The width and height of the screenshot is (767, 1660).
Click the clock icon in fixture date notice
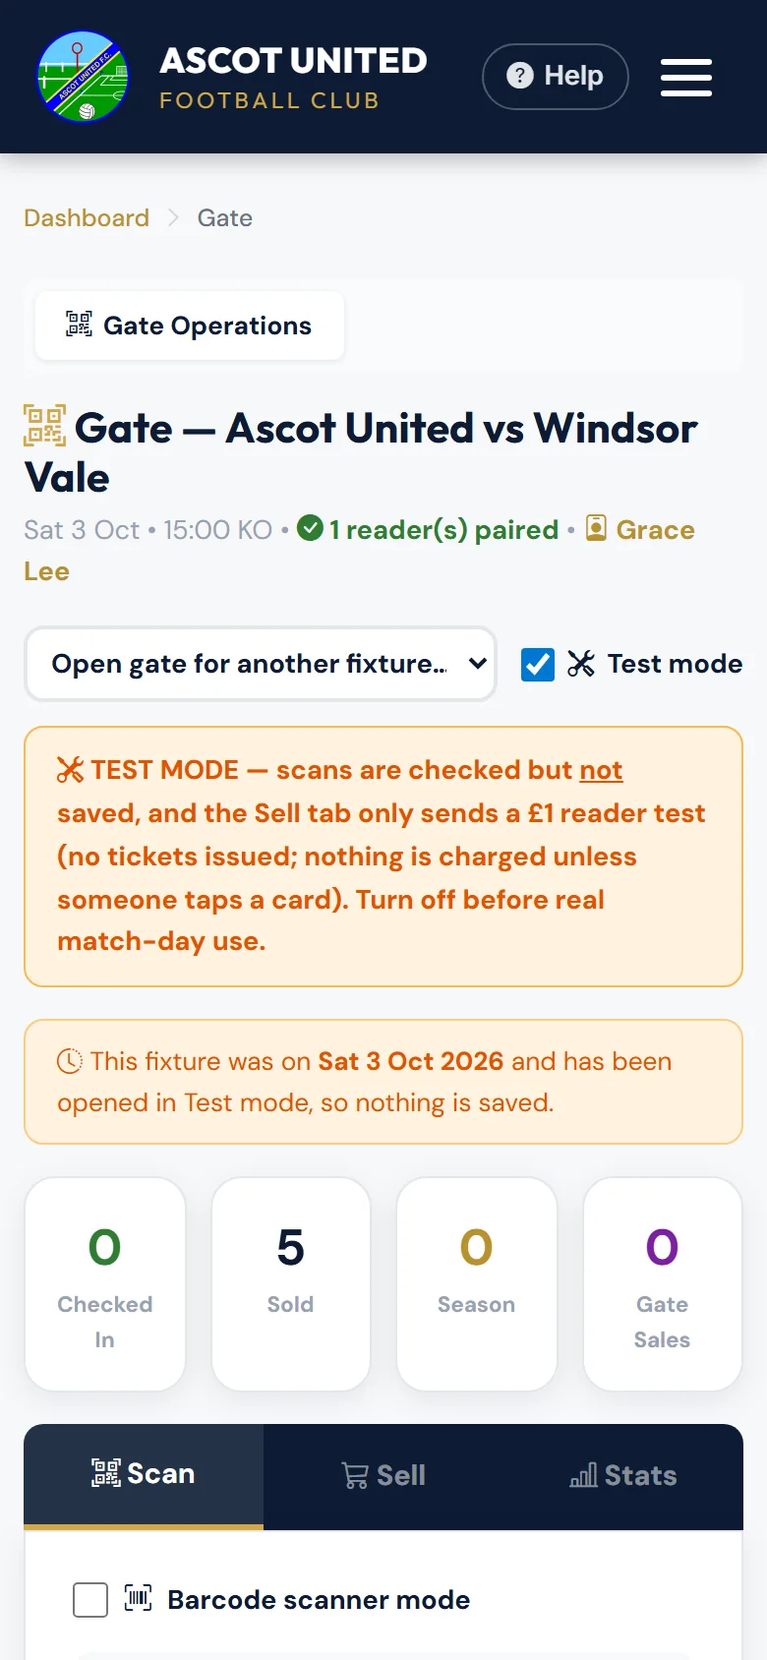tap(70, 1061)
